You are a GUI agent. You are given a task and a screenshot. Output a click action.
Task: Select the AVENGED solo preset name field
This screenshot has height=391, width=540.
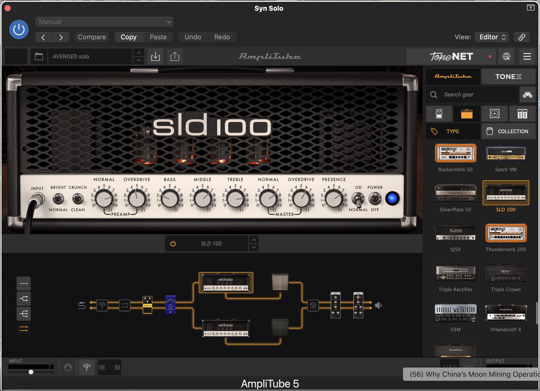click(x=90, y=56)
